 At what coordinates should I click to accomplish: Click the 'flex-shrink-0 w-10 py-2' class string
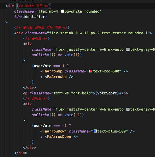click(74, 33)
